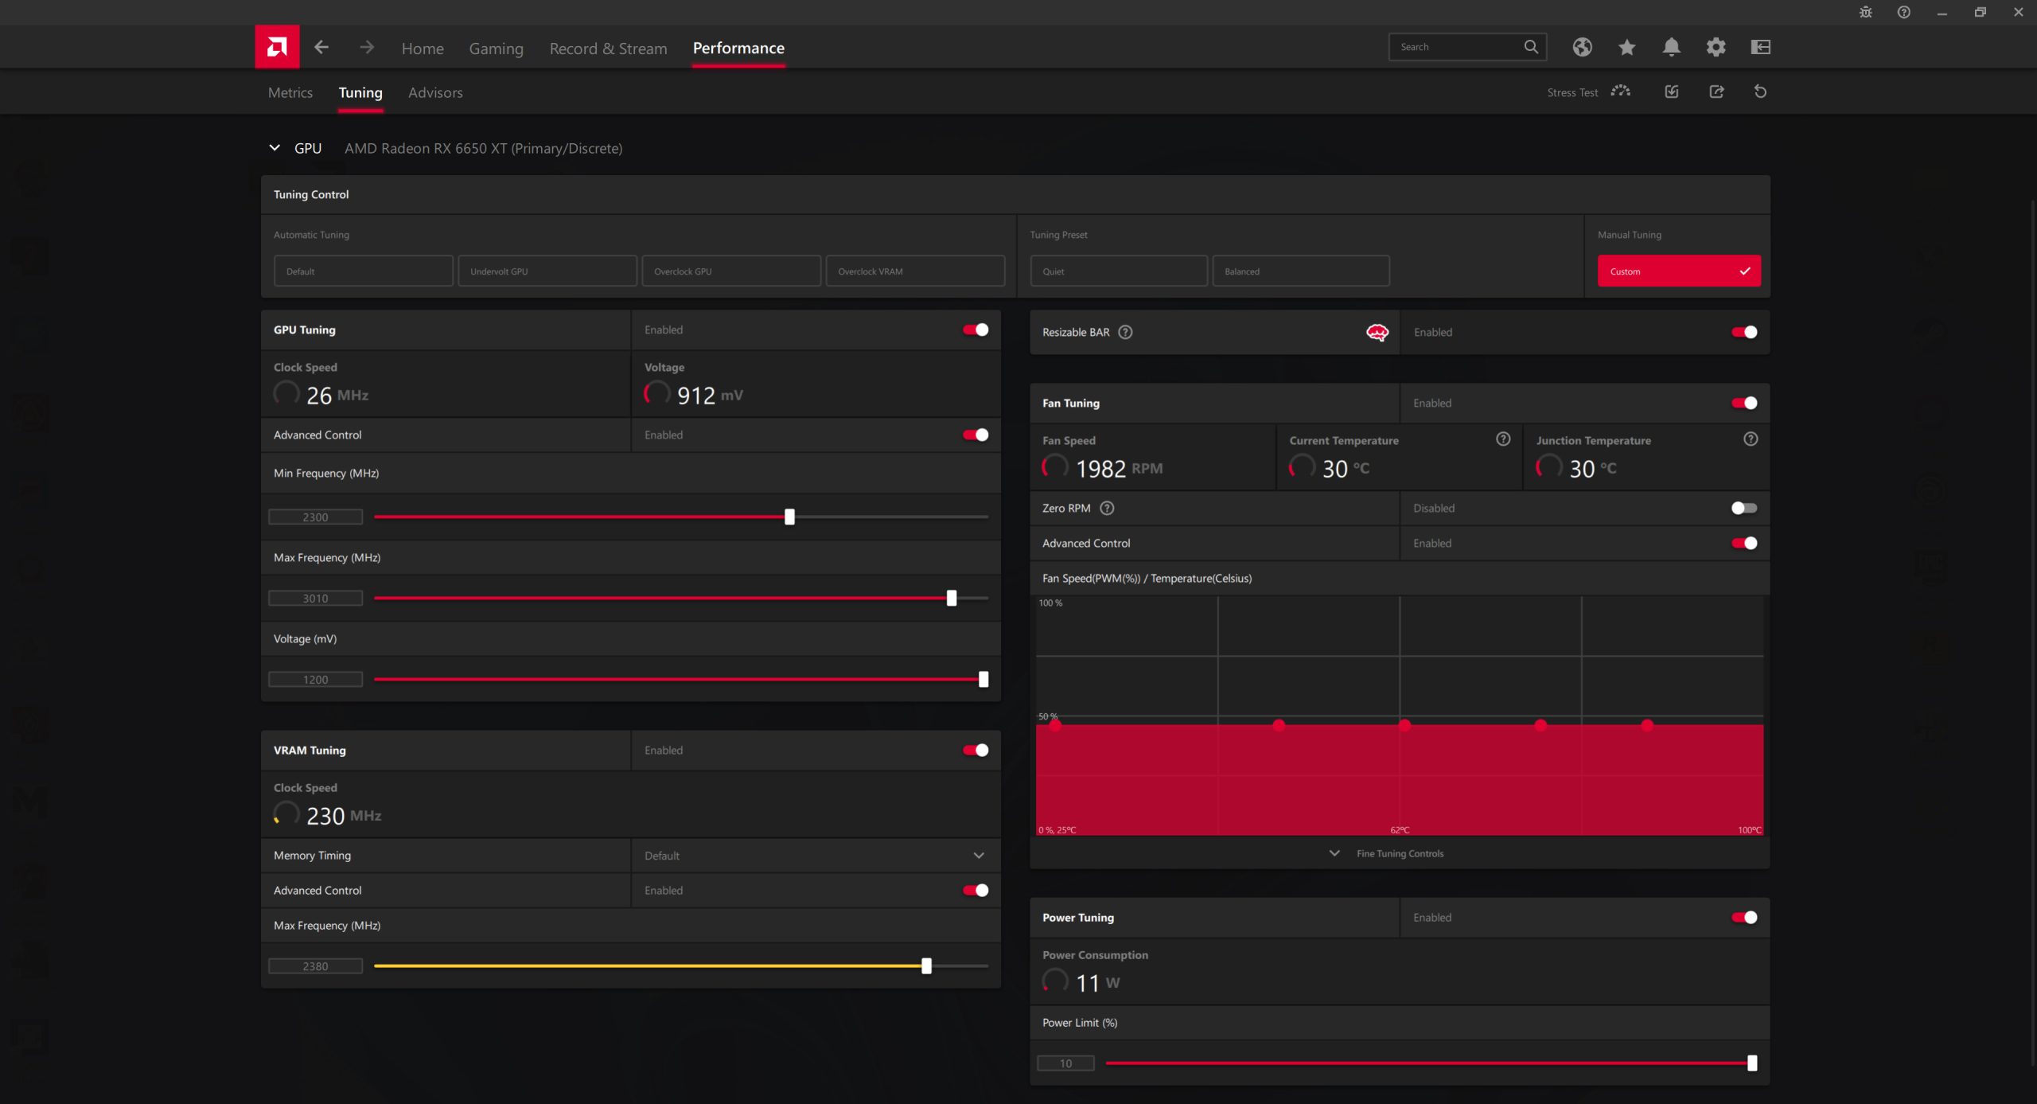This screenshot has height=1104, width=2037.
Task: Click the reset tuning arrow icon
Action: [x=1760, y=92]
